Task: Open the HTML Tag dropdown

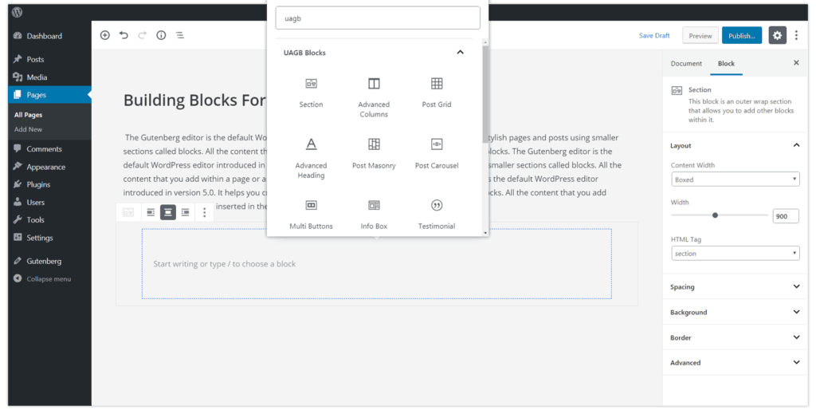Action: 736,254
